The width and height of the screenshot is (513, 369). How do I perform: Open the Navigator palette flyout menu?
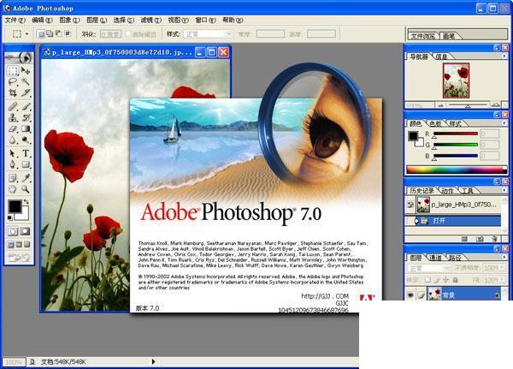pyautogui.click(x=504, y=56)
